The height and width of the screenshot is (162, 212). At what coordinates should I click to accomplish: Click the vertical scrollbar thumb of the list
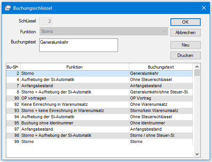point(197,73)
